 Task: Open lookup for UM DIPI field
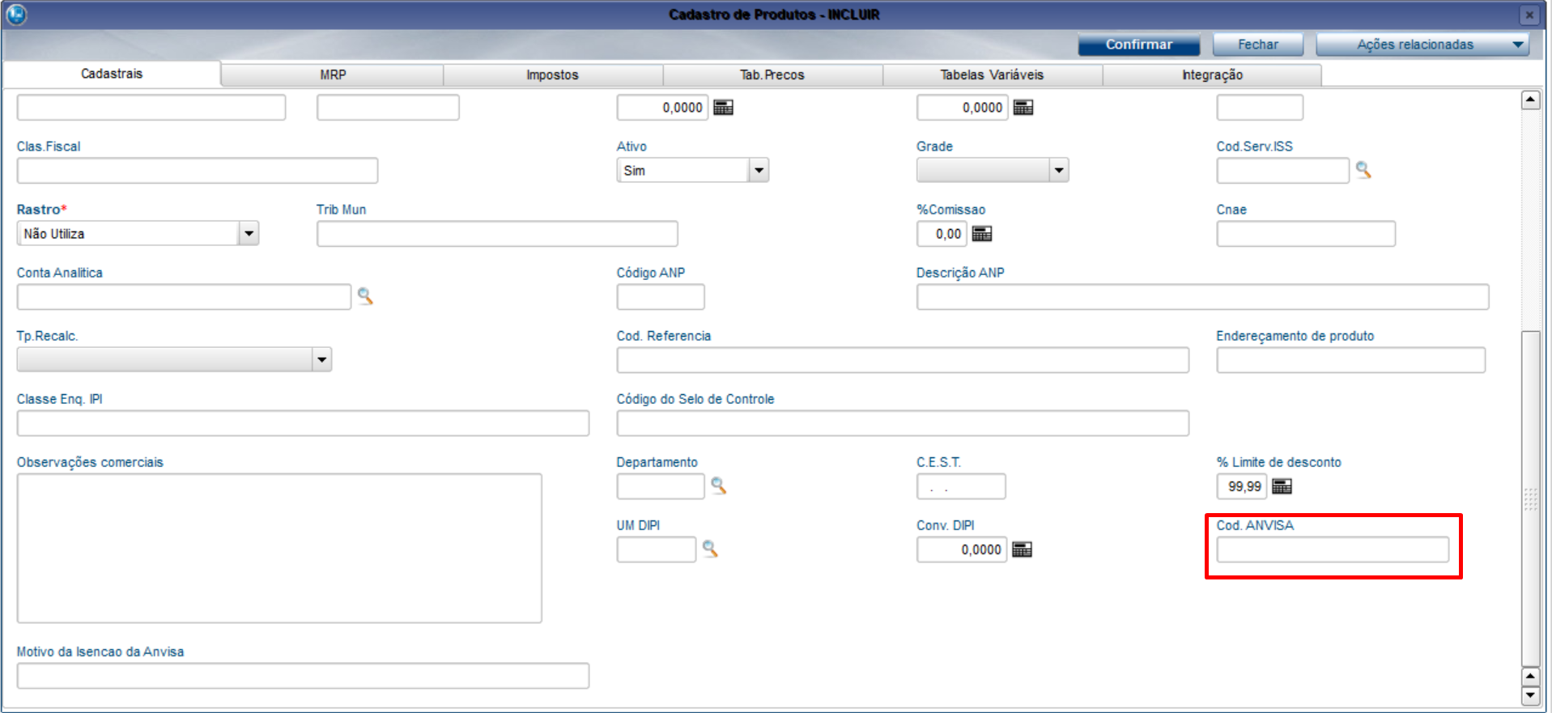pyautogui.click(x=710, y=549)
